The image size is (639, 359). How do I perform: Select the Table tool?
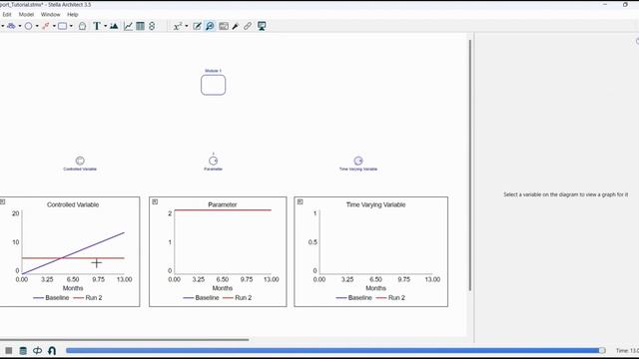(140, 26)
